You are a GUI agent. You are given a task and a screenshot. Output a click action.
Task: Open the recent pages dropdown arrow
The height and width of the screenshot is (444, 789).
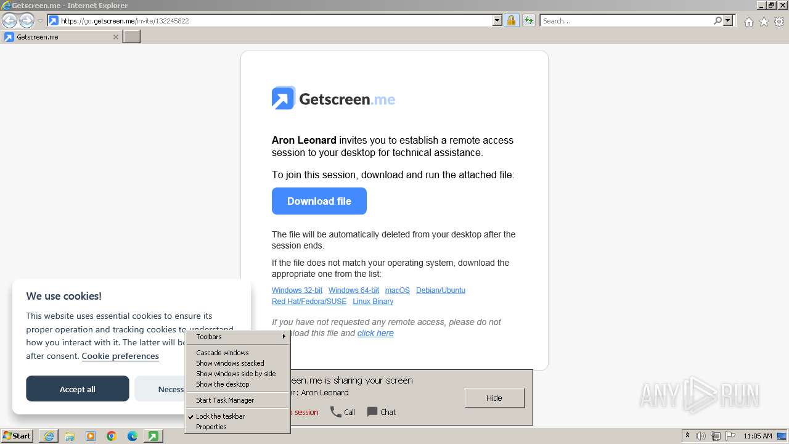pyautogui.click(x=40, y=21)
